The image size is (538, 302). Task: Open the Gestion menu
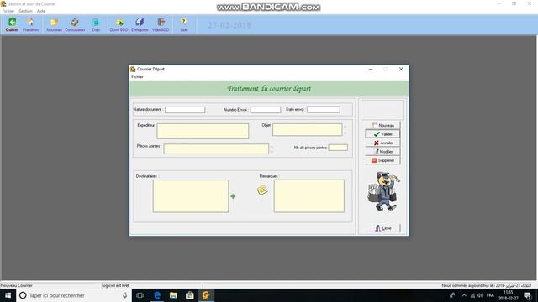(25, 11)
